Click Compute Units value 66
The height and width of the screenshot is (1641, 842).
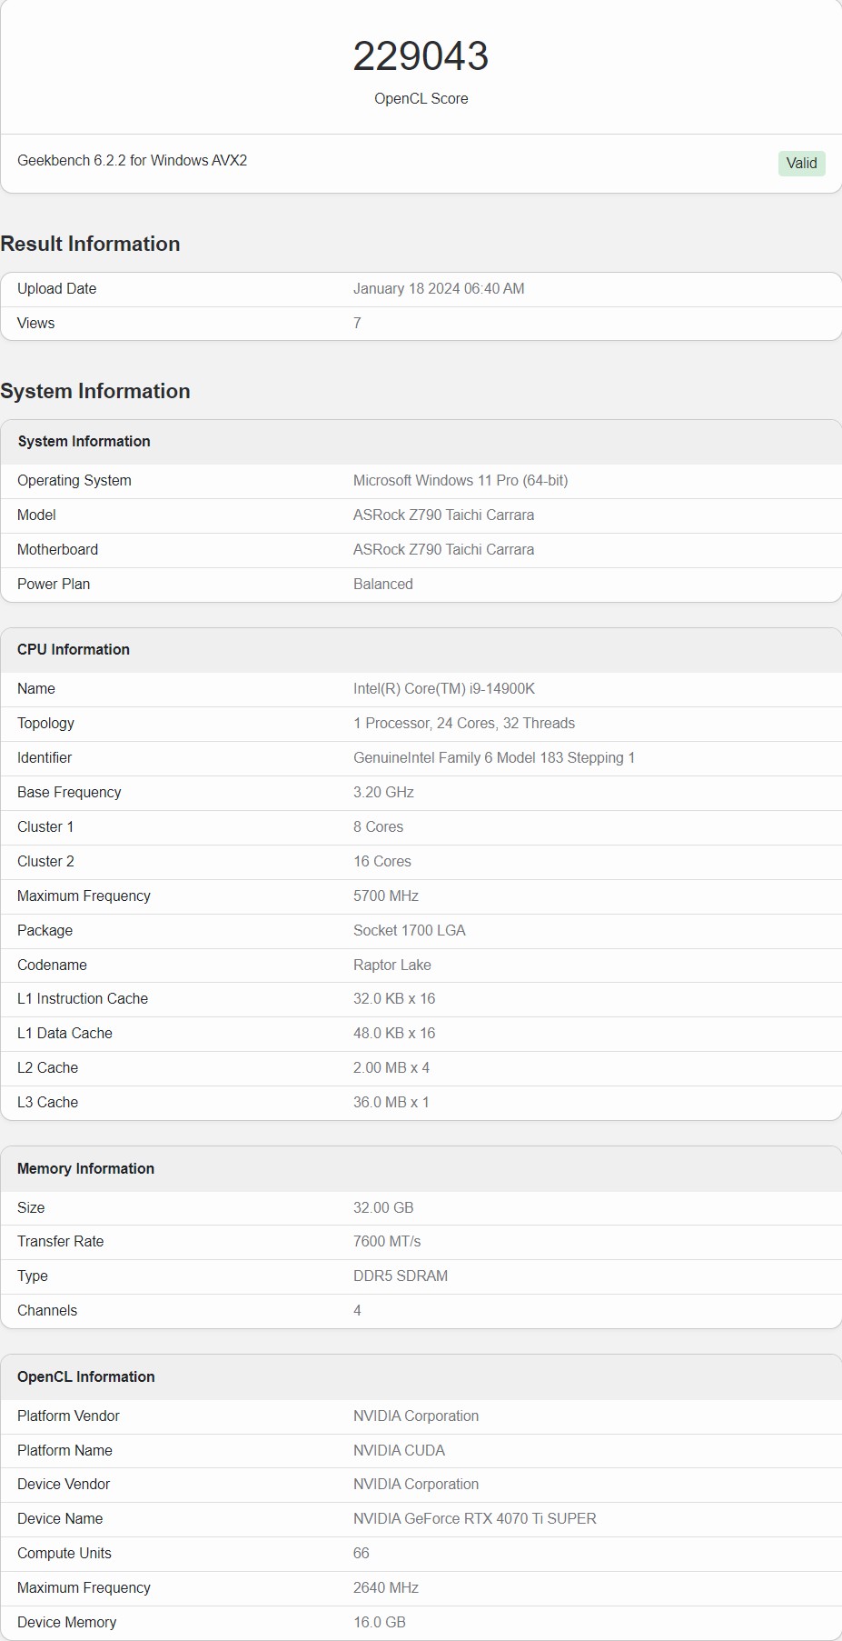[362, 1553]
